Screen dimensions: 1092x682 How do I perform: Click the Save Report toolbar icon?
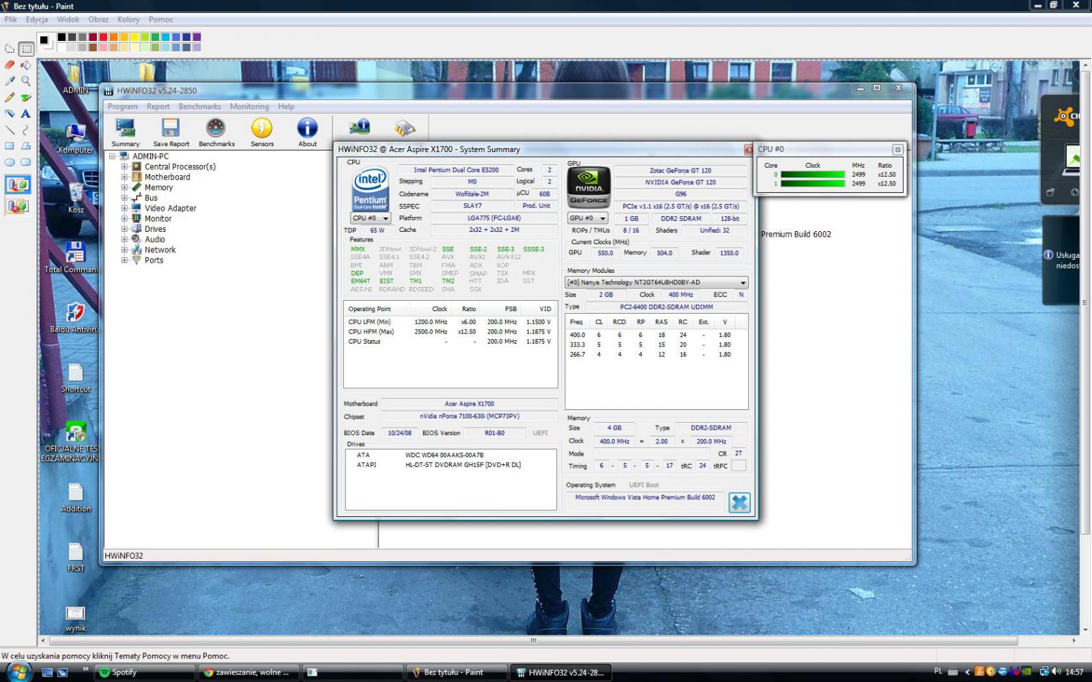point(171,132)
